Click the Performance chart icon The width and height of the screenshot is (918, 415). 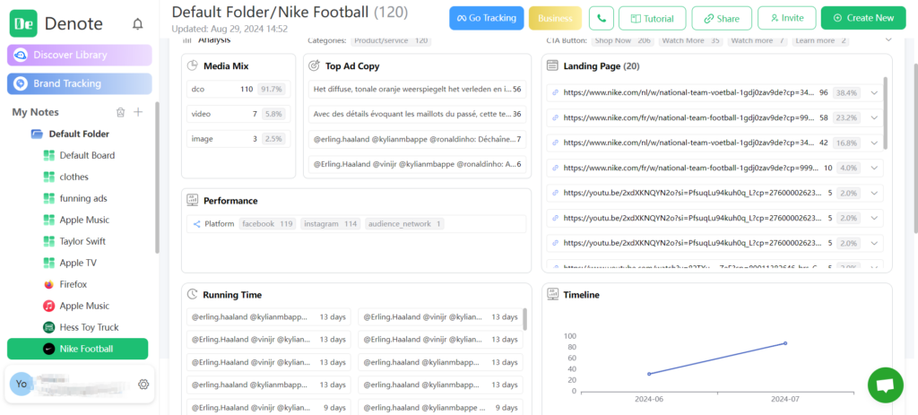point(192,200)
